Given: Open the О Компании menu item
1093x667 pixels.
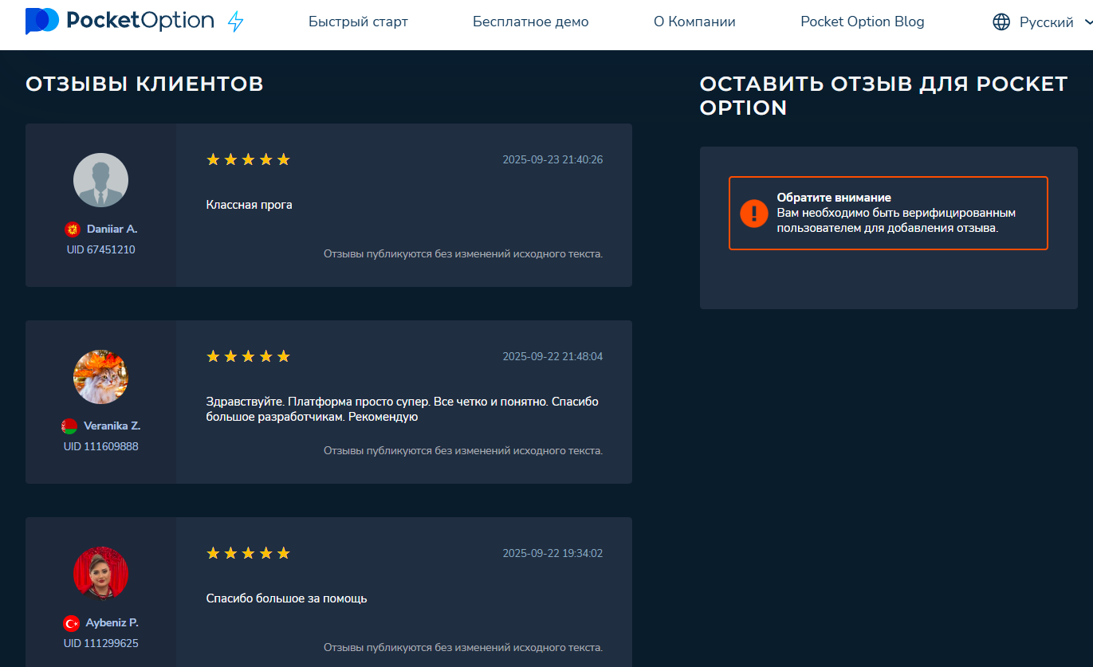Looking at the screenshot, I should 694,22.
